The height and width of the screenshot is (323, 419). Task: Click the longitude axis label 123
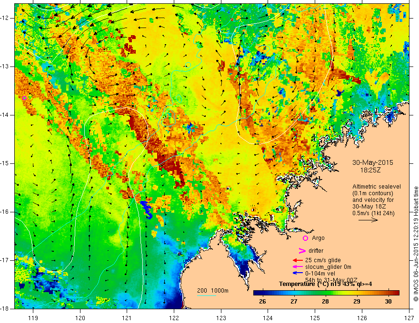point(221,318)
